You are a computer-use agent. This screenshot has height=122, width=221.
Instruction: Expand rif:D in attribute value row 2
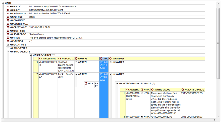tap(142, 117)
